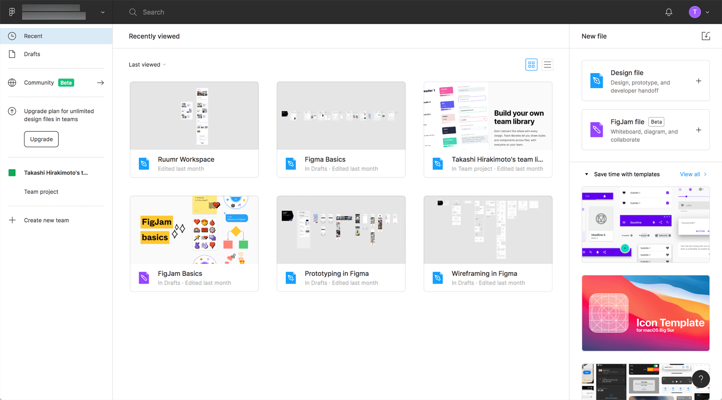The image size is (722, 400).
Task: Click the chevron next to View all
Action: 706,174
